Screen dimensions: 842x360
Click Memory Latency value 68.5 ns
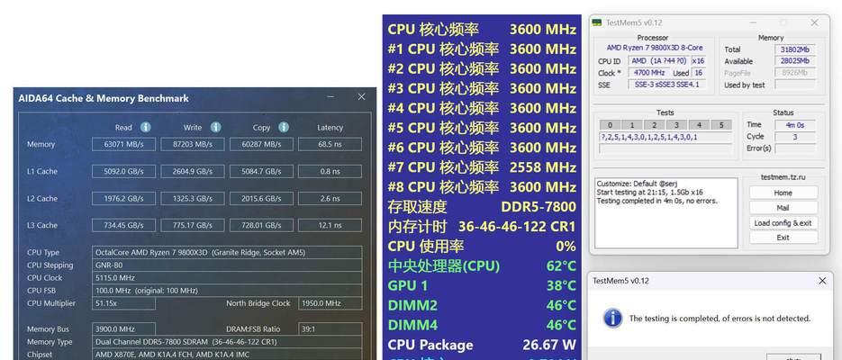click(x=330, y=144)
